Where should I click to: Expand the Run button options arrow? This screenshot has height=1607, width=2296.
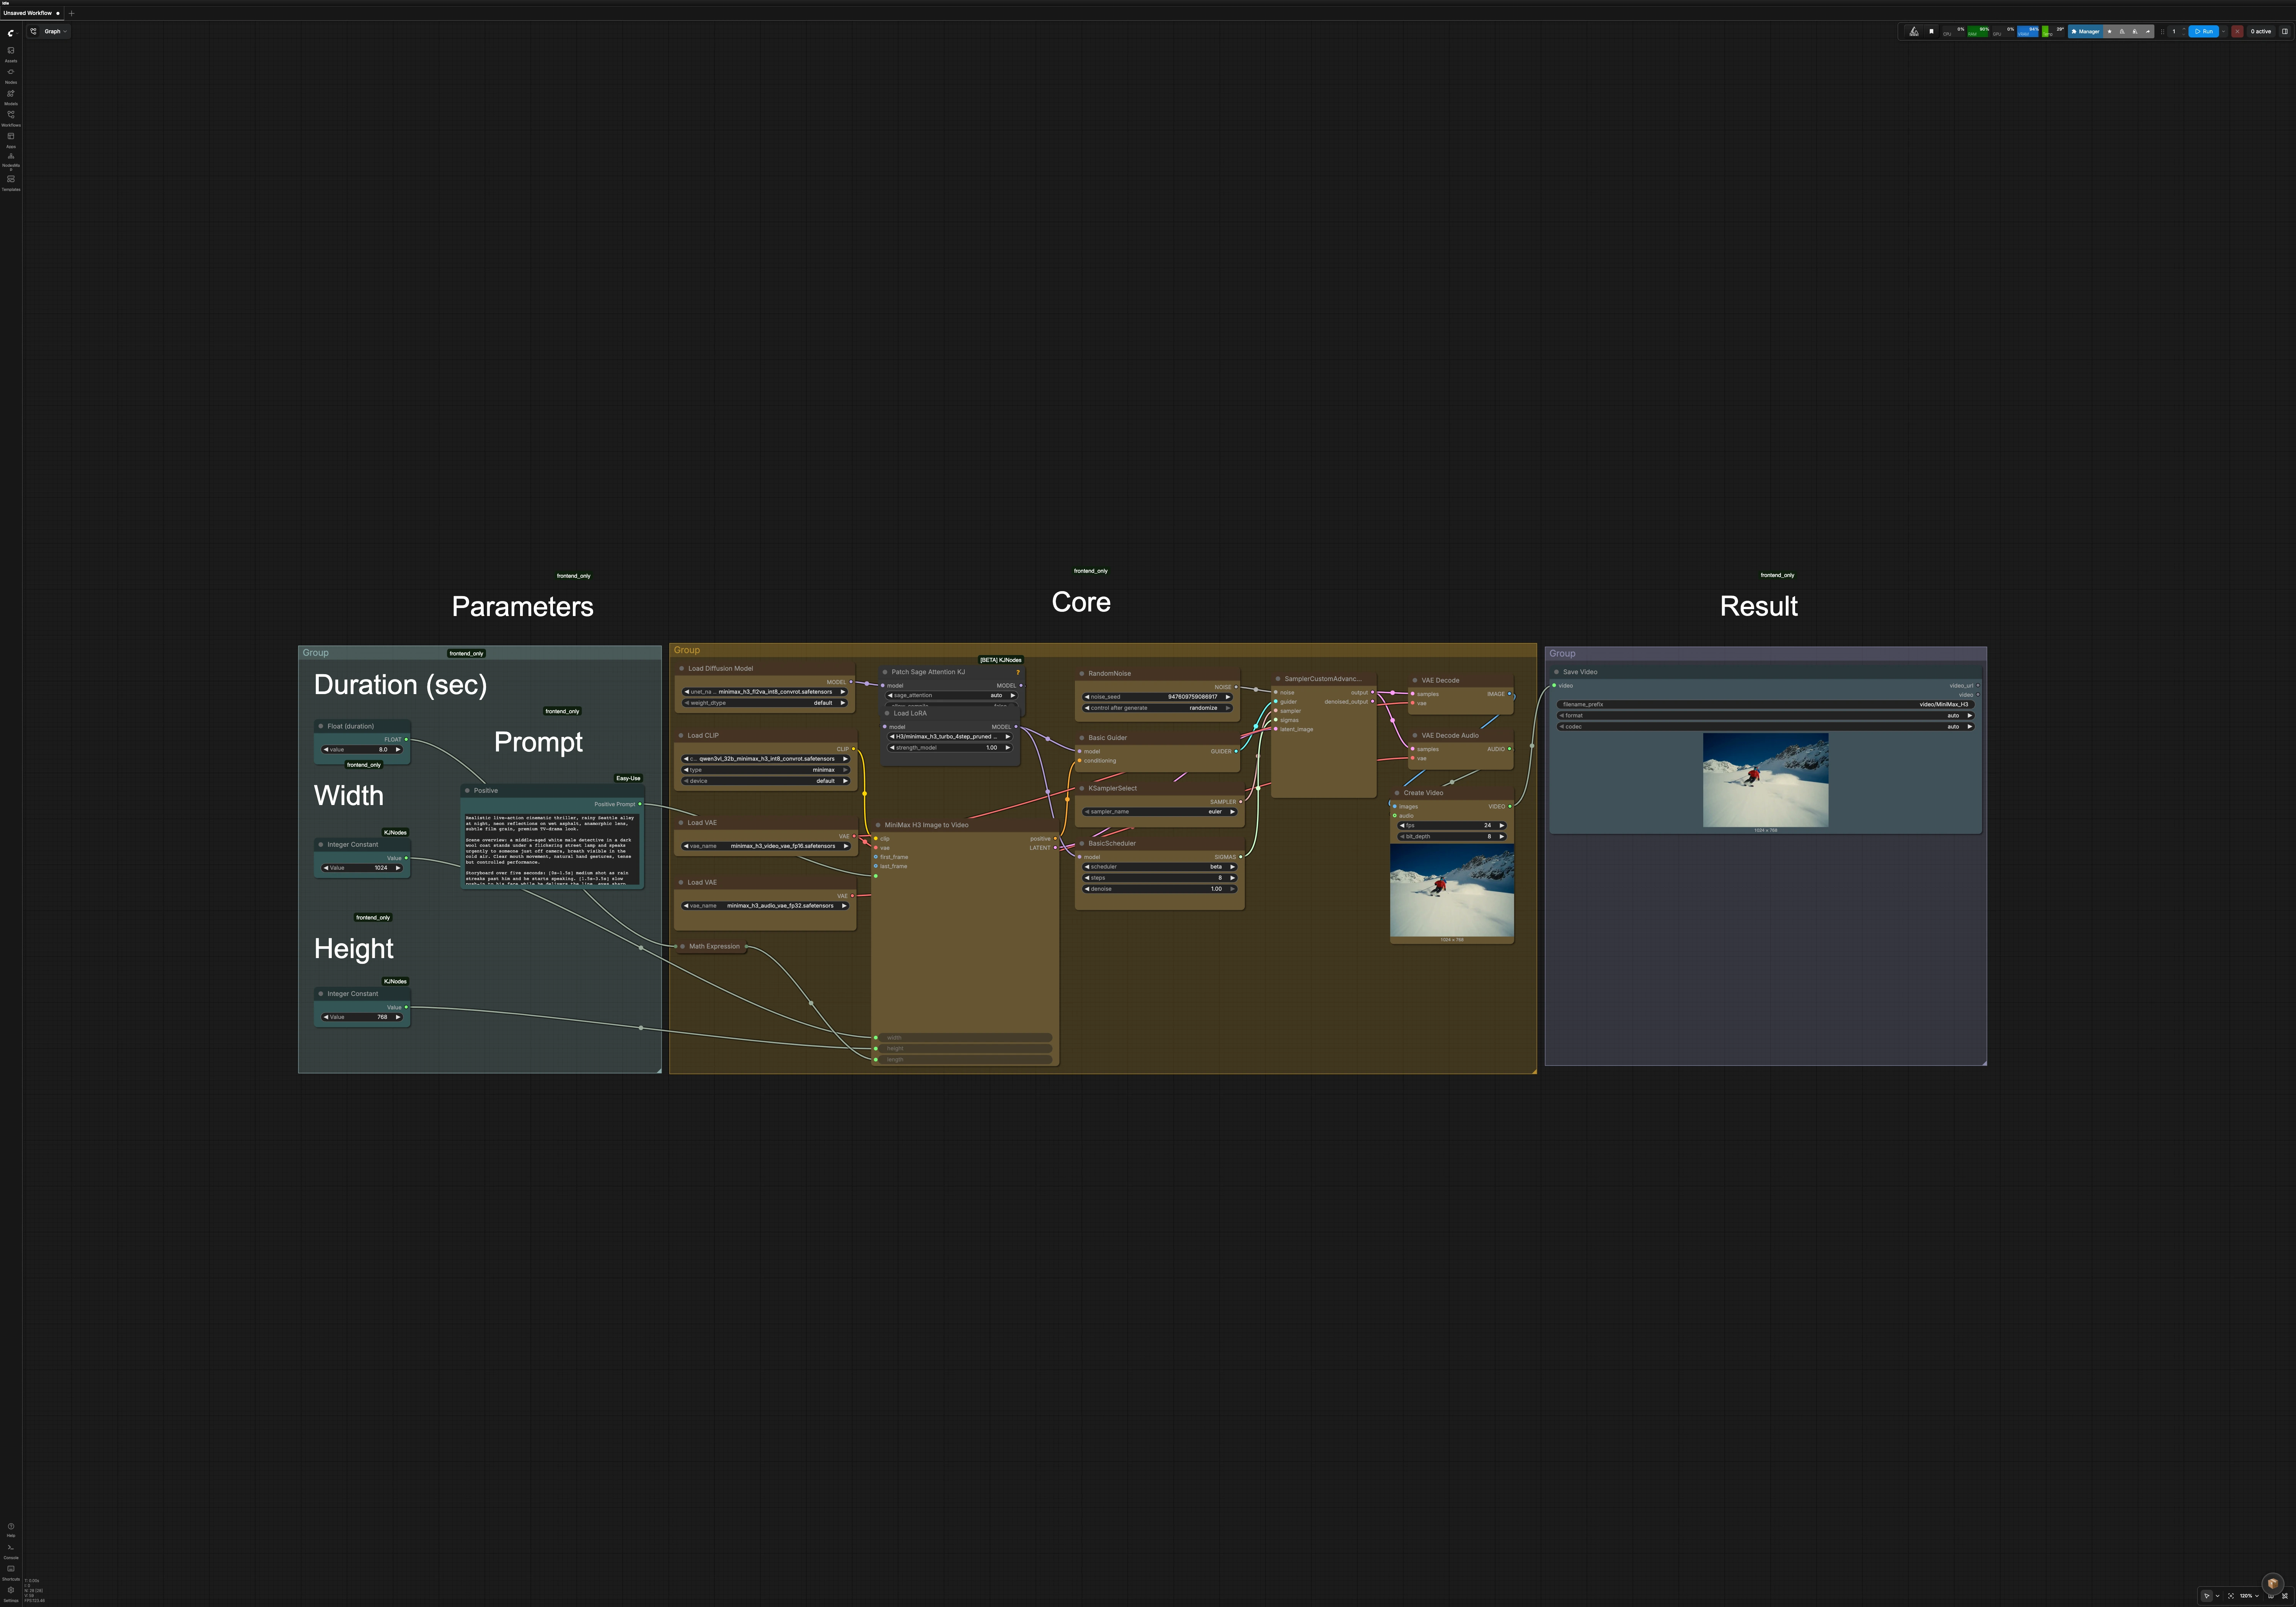click(x=2224, y=31)
